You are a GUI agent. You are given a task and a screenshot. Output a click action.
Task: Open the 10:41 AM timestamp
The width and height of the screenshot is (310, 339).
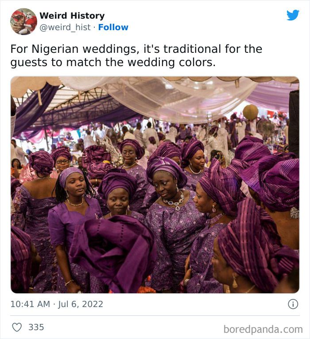point(29,304)
